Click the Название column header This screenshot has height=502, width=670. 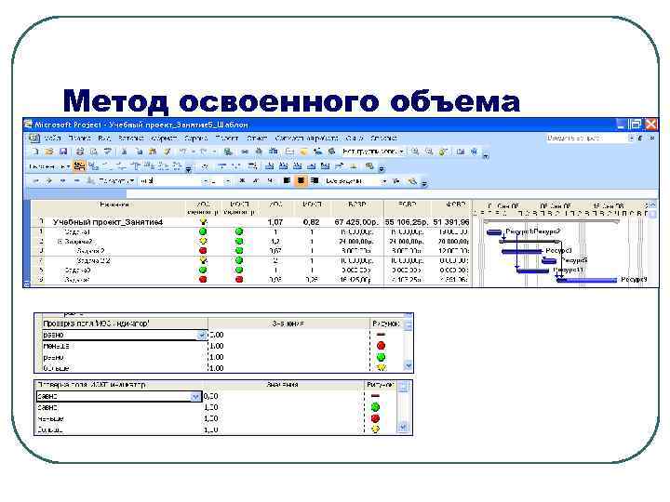coord(114,208)
